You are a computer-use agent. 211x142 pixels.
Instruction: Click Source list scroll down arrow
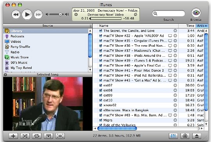(90, 70)
